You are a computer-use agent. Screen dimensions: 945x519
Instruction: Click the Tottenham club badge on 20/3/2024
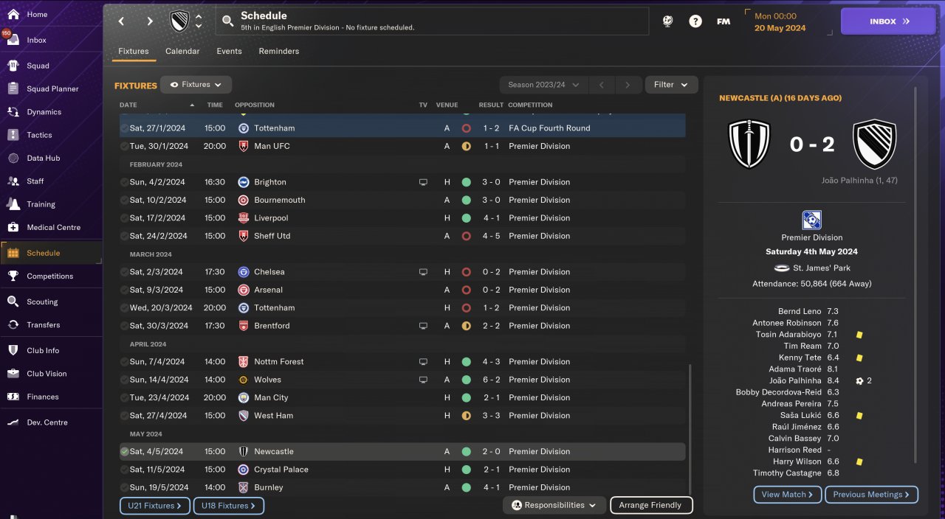[243, 308]
